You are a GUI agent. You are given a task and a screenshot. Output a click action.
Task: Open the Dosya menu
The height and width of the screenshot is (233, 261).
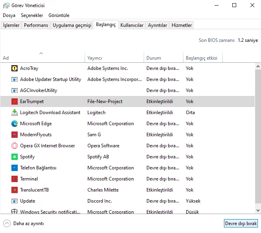(9, 15)
